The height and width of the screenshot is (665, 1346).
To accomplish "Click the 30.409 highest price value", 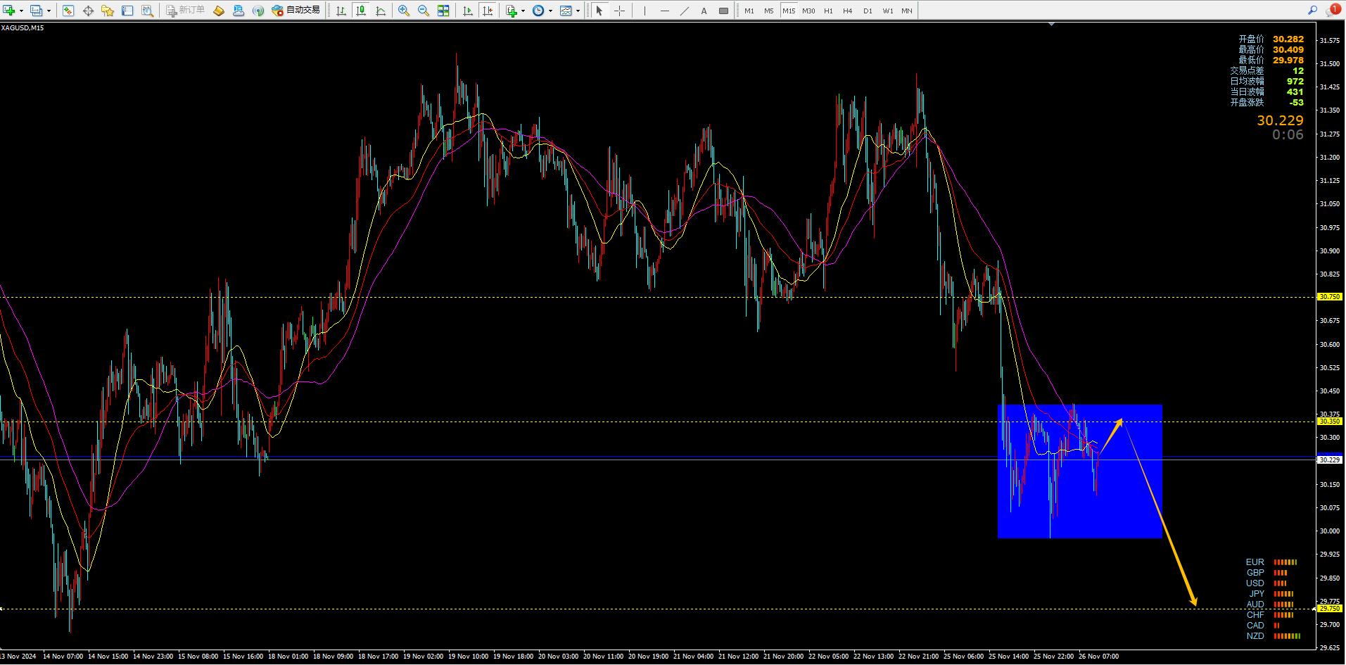I will [x=1288, y=50].
